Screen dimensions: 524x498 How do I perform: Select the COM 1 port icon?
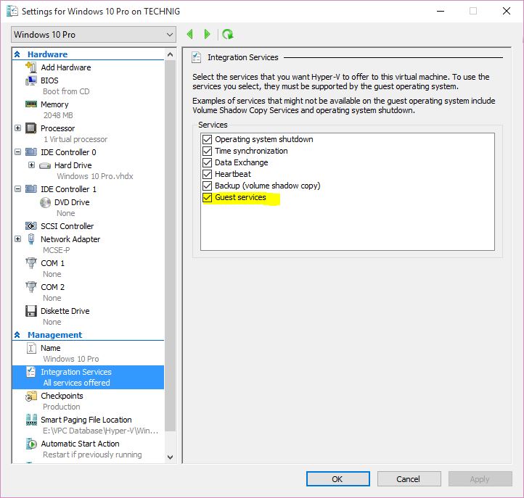31,263
